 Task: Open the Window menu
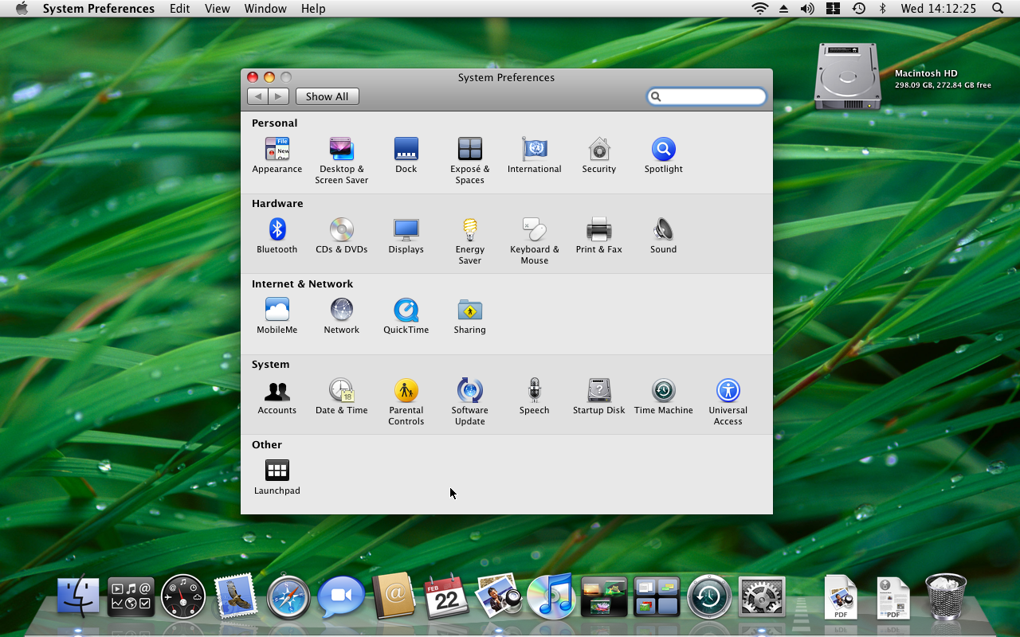(265, 9)
